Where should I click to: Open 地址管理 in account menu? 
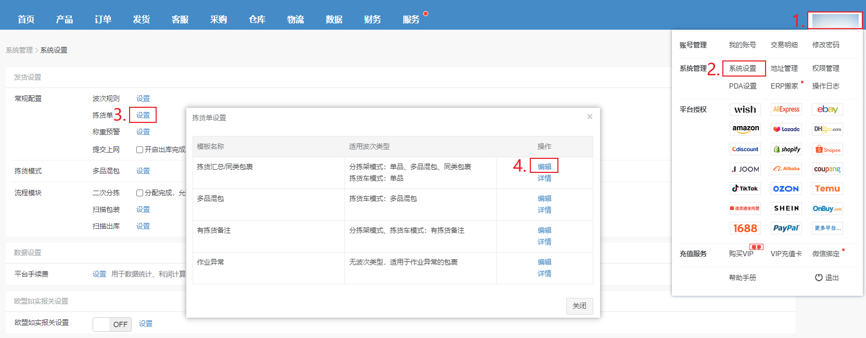point(784,68)
